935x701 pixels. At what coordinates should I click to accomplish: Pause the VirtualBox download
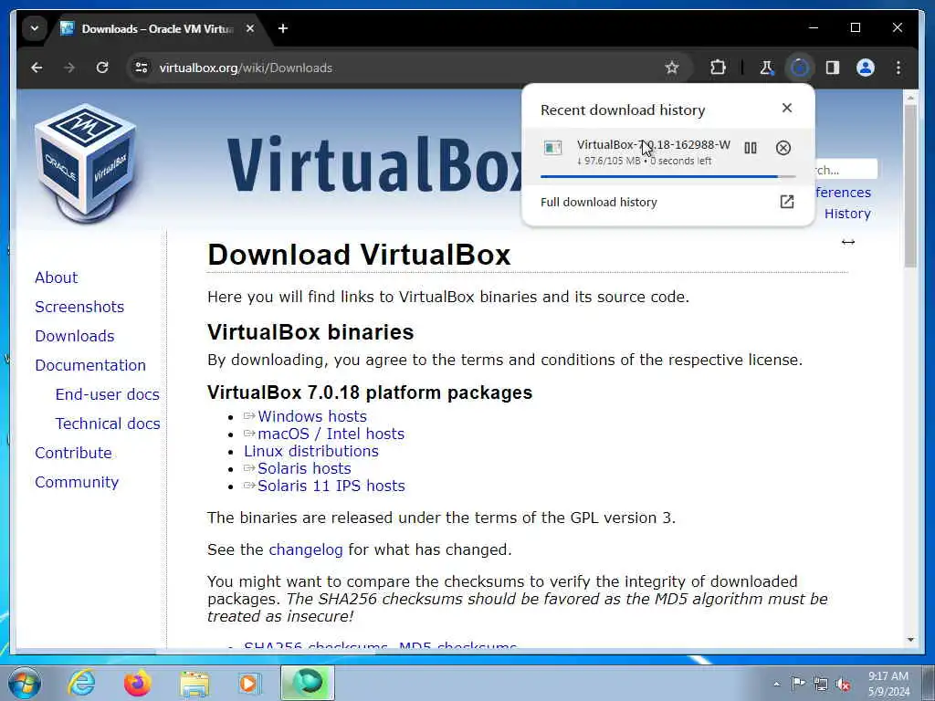(x=751, y=148)
